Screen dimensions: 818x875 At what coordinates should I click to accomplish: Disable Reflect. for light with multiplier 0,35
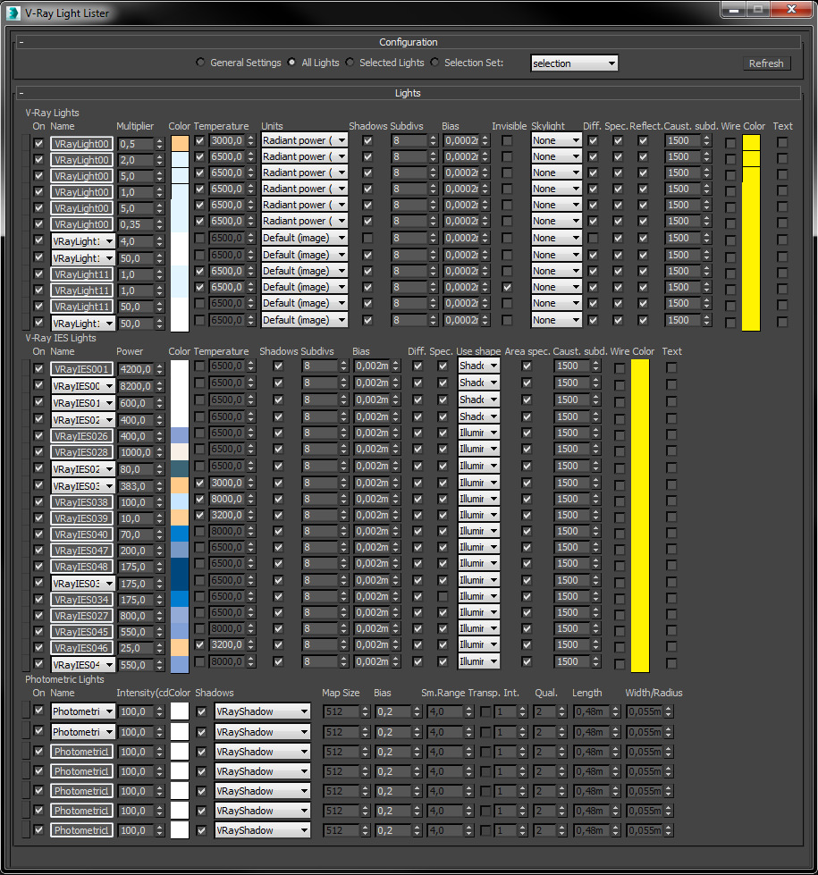click(x=643, y=222)
